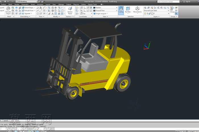Expand the Draw panel title
The image size is (199, 132).
click(42, 16)
